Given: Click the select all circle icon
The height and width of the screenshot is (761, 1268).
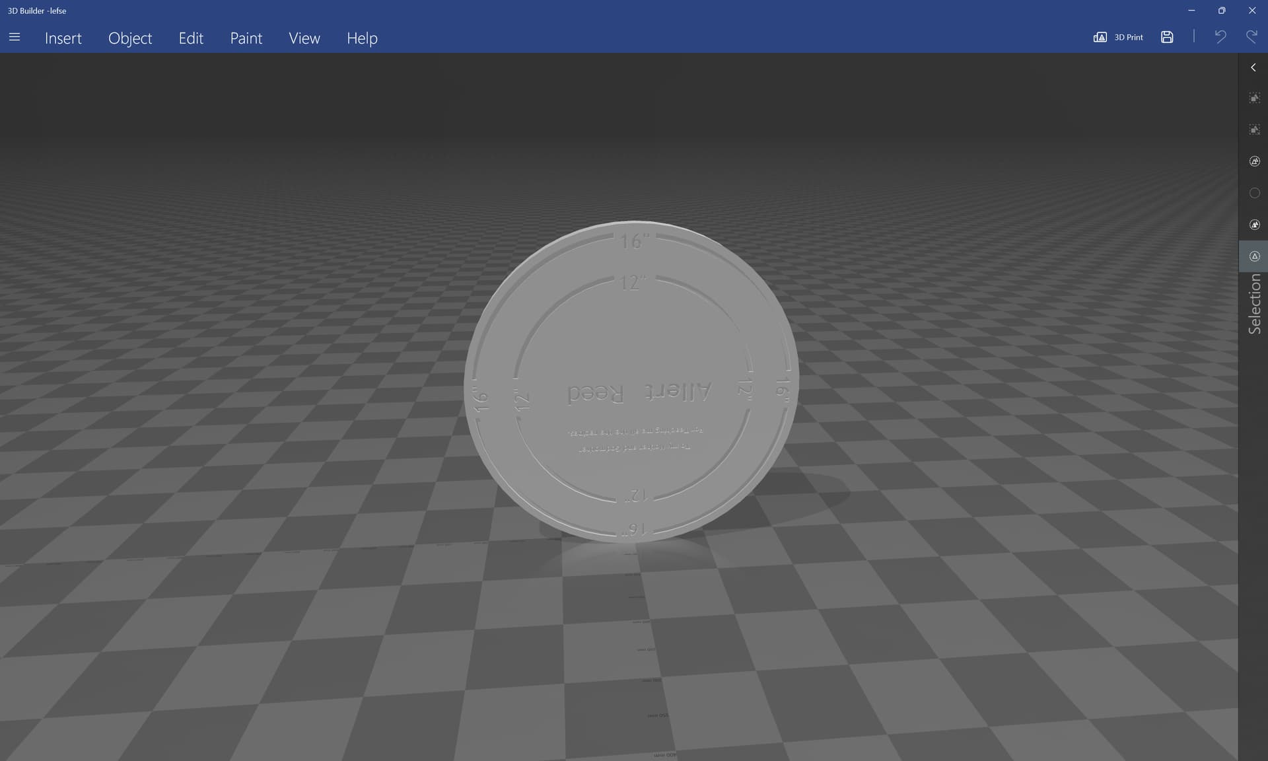Looking at the screenshot, I should click(x=1254, y=161).
